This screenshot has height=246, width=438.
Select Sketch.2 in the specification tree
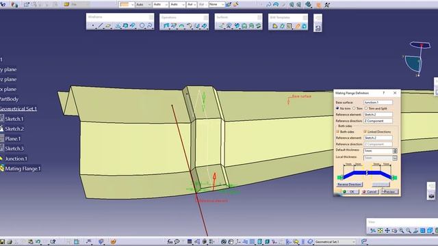click(x=14, y=129)
